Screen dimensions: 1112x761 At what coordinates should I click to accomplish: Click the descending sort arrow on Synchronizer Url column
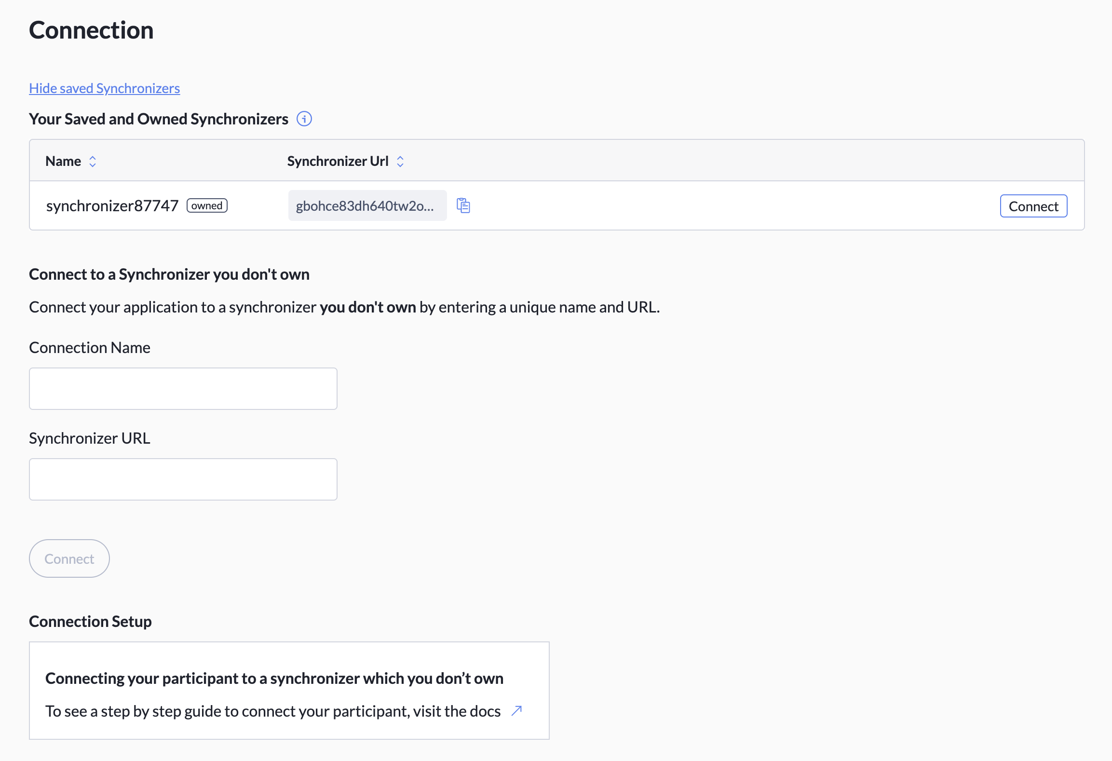[x=400, y=164]
